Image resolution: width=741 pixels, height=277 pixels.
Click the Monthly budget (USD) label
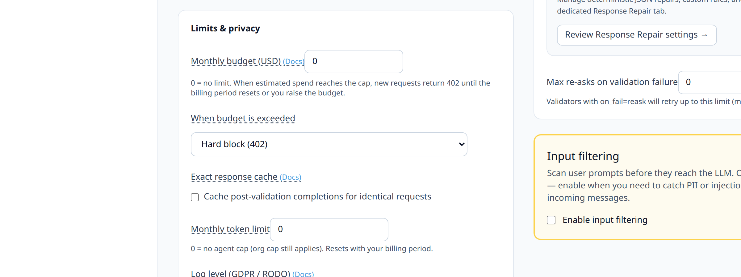[x=236, y=61]
